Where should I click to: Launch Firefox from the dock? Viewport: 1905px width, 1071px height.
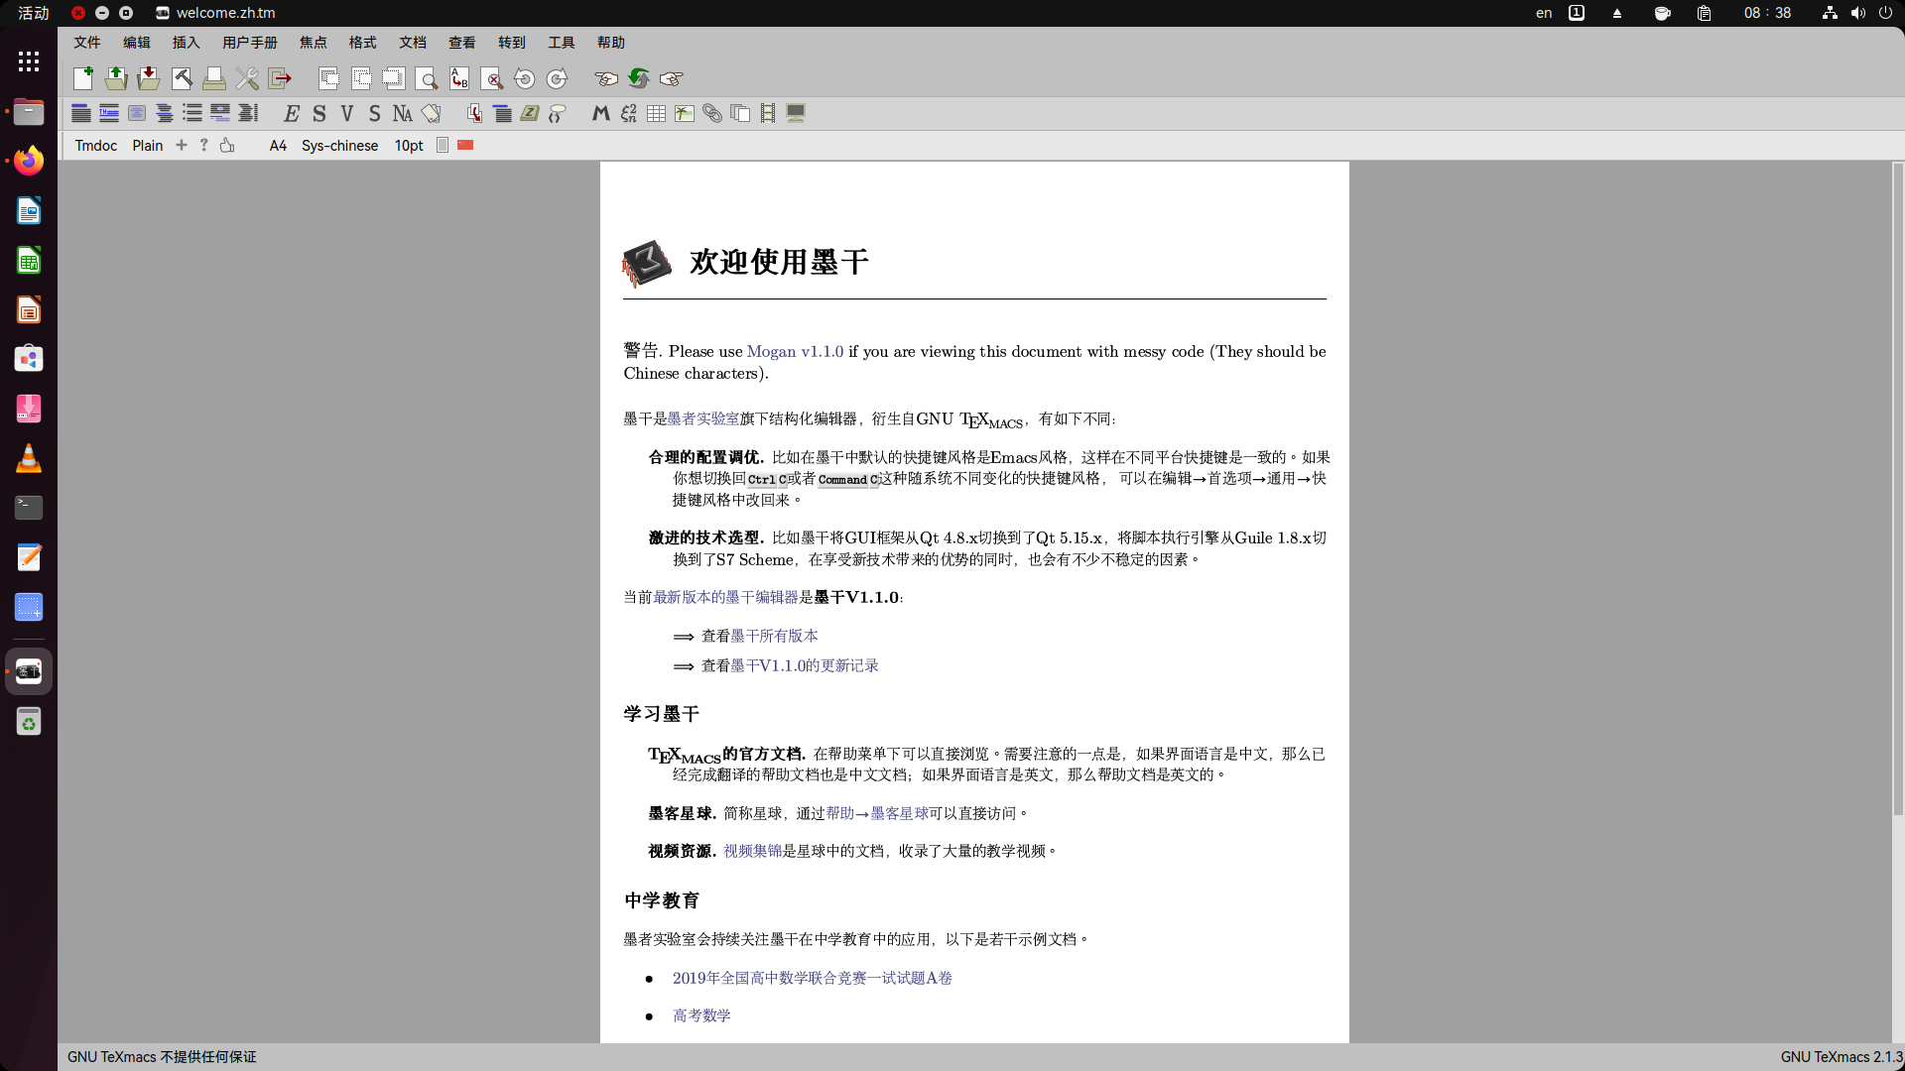click(x=29, y=160)
